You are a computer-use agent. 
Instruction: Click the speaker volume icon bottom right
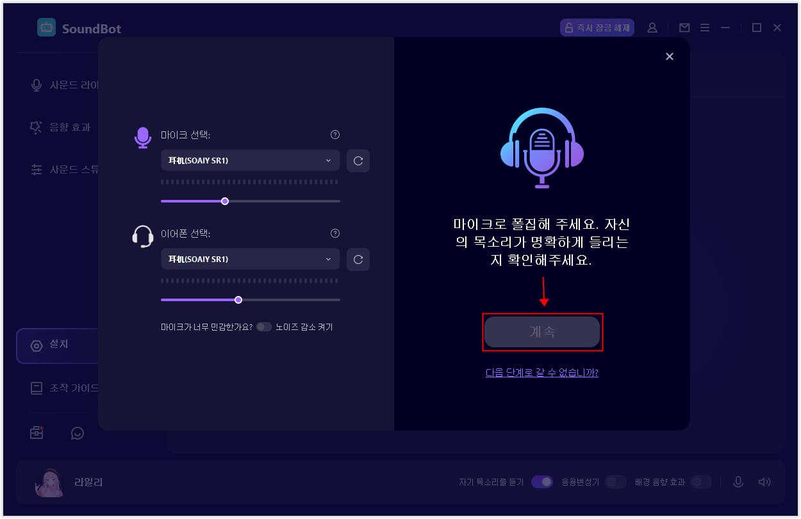[764, 481]
